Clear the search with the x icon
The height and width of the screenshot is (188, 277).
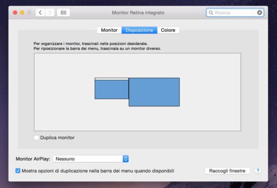point(259,13)
